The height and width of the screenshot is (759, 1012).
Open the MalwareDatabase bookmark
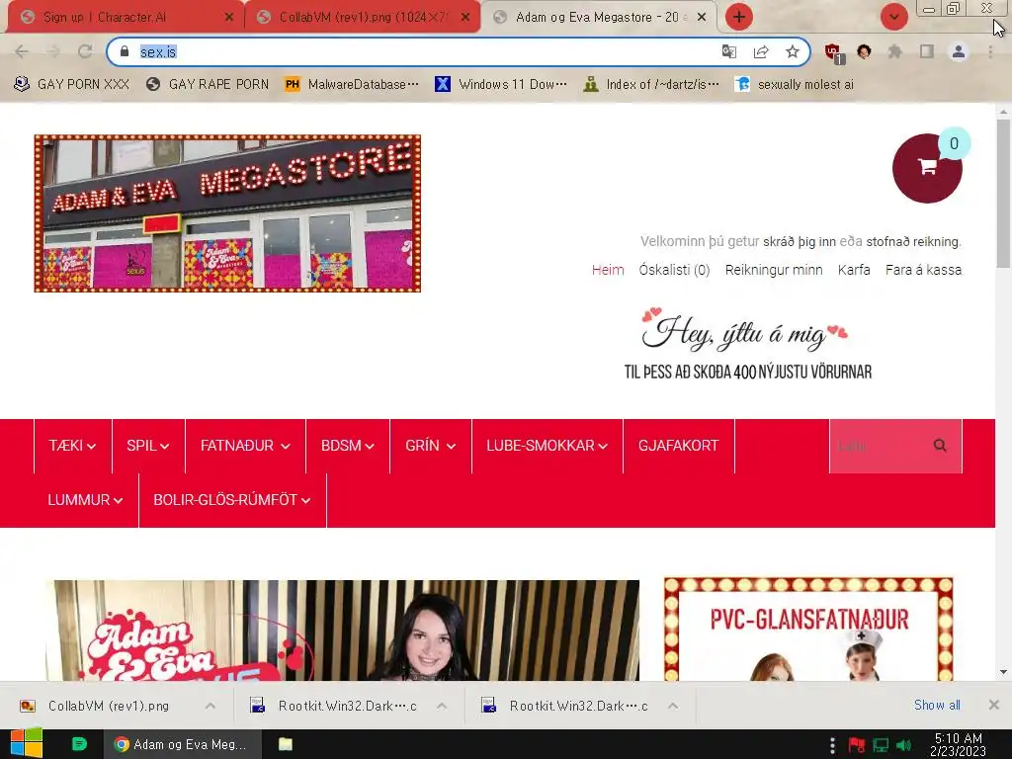352,85
